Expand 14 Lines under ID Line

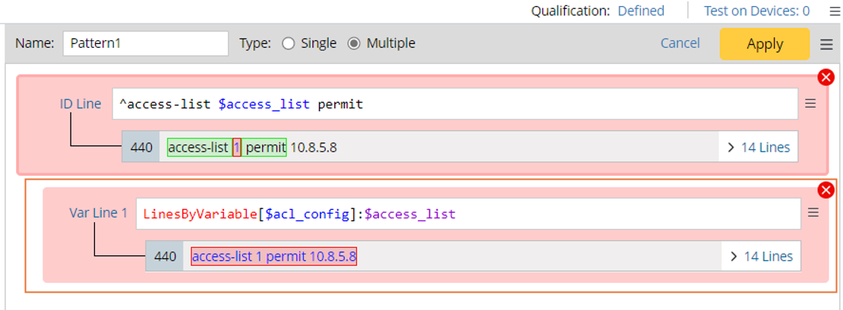(x=758, y=147)
